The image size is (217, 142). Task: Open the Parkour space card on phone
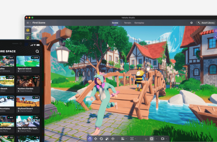7,124
